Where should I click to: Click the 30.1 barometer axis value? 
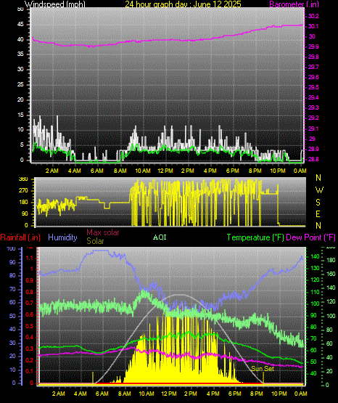(x=313, y=26)
